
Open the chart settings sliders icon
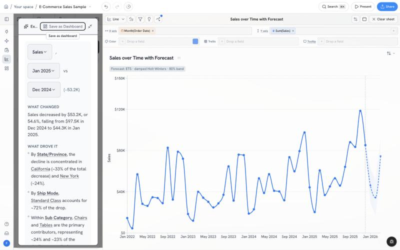355,19
